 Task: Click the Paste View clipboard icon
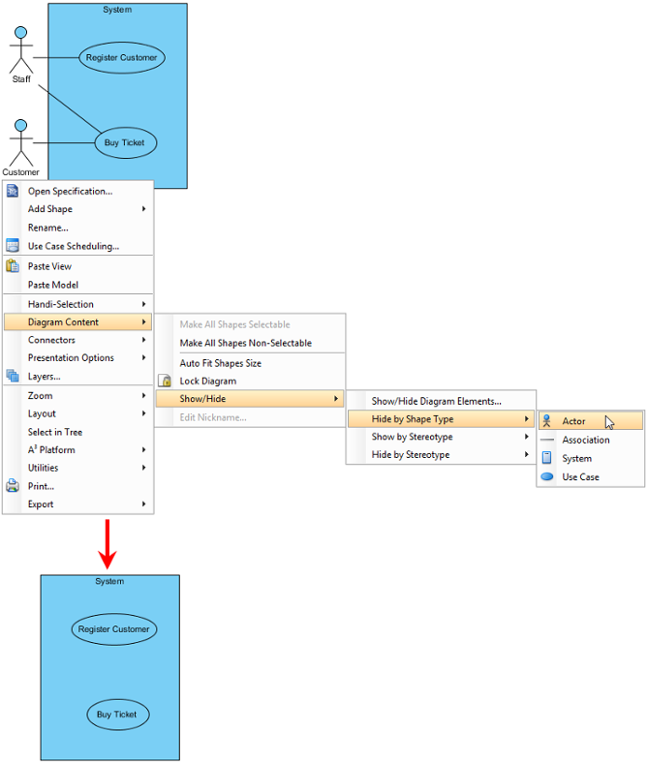click(13, 265)
